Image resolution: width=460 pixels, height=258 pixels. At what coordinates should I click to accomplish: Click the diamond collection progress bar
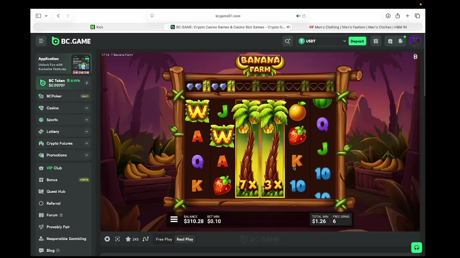[260, 86]
